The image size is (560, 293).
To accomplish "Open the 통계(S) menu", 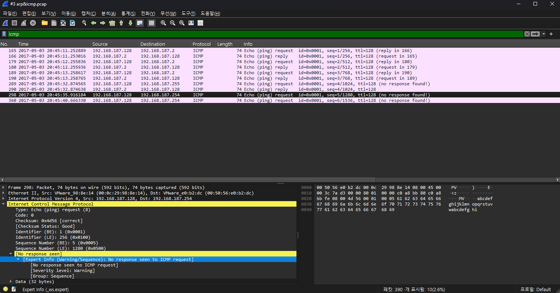I will coord(128,14).
